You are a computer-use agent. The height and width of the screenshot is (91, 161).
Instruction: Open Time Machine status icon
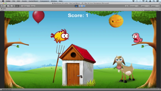pyautogui.click(x=137, y=1)
